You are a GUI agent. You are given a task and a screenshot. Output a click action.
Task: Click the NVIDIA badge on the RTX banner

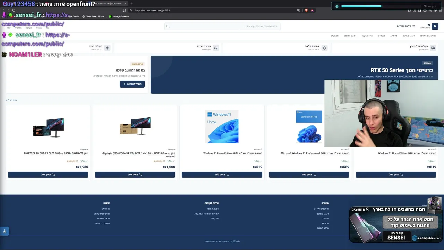coord(427,63)
